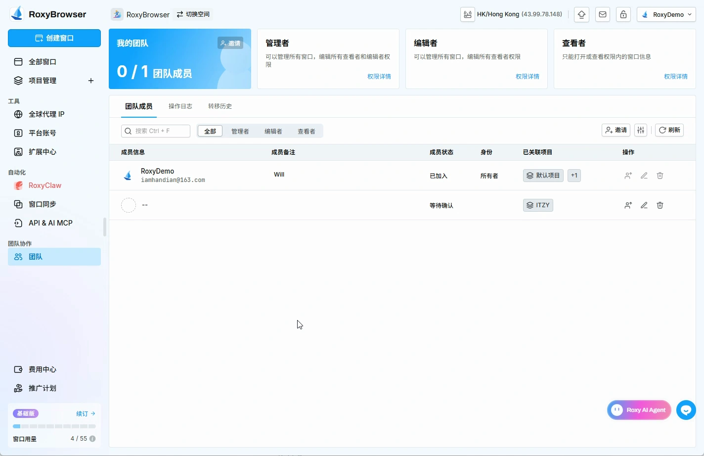Open 扩展中心 page
704x456 pixels.
pyautogui.click(x=54, y=152)
